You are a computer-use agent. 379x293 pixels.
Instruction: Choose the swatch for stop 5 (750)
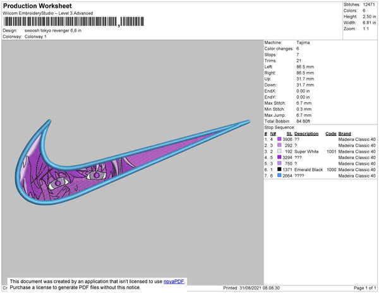click(279, 164)
